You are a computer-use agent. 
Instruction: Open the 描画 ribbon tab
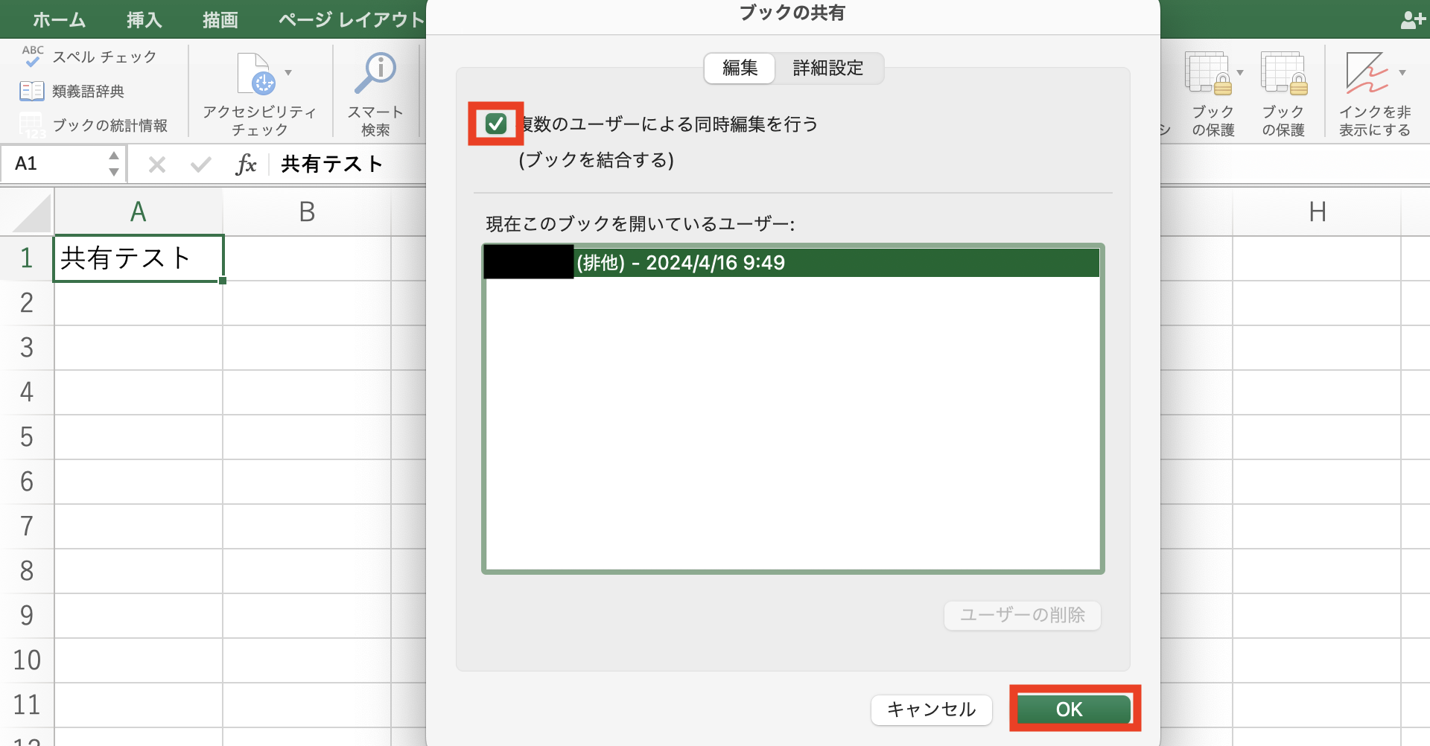point(220,20)
